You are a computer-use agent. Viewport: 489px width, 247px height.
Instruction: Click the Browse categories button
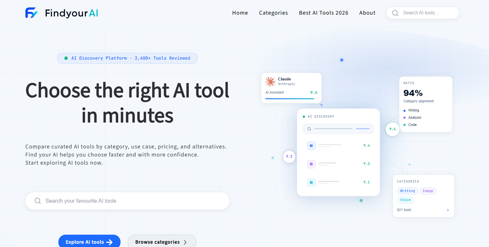[162, 242]
